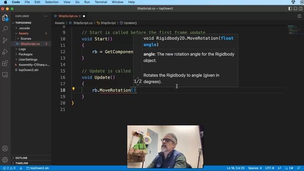Screen dimensions: 304x171
Task: Open the Apple menu
Action: coord(5,2)
